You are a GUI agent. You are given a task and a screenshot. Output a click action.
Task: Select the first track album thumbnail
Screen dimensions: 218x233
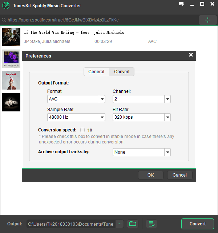pos(11,37)
